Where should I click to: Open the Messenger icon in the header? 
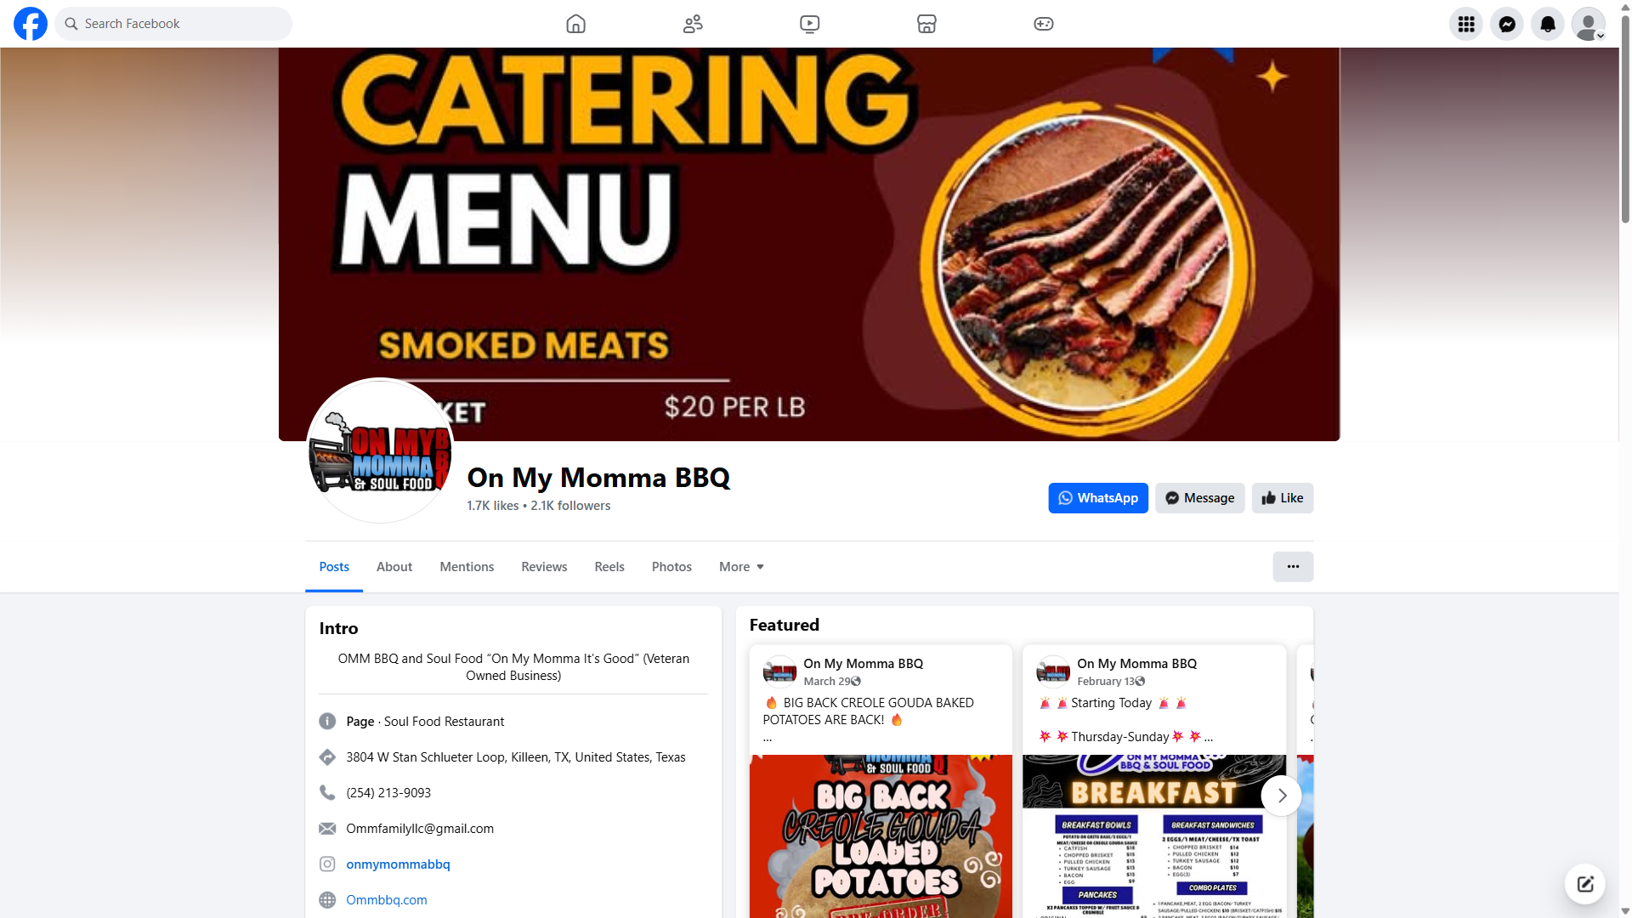1506,24
